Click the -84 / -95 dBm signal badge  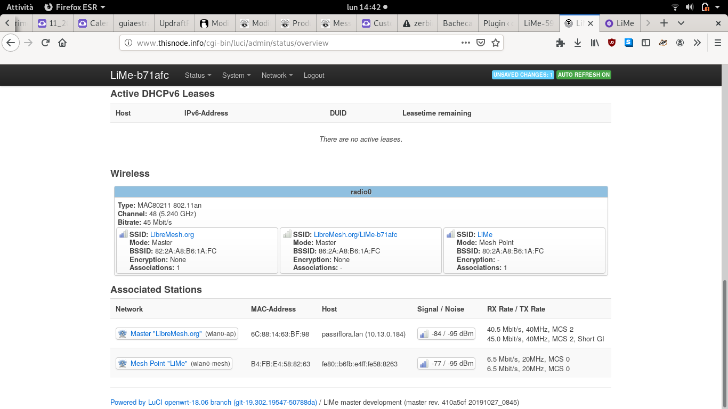tap(446, 334)
